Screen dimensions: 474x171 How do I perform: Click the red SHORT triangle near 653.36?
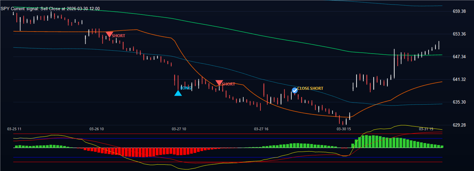110,34
